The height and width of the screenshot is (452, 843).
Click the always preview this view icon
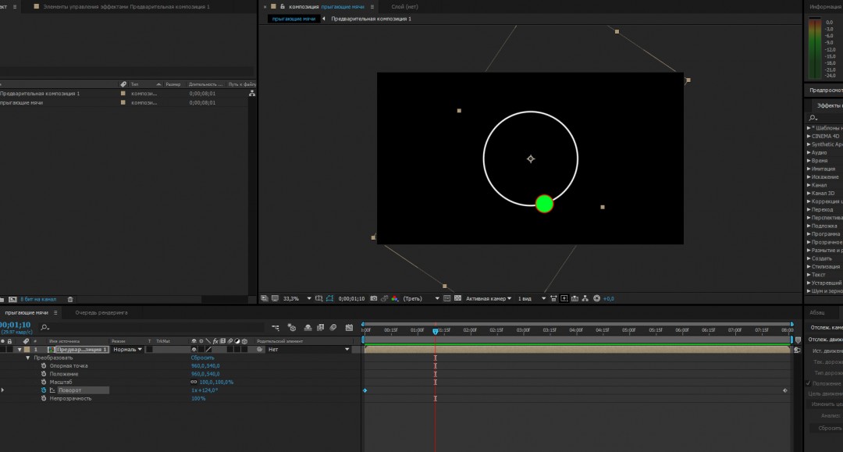click(x=264, y=298)
